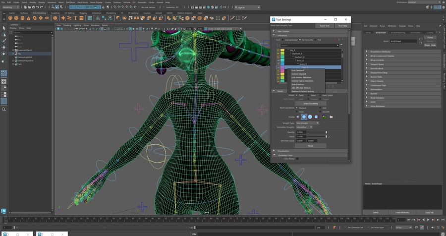Open the Weight Type dropdown
Screen dimensions: 446x236
click(x=307, y=123)
